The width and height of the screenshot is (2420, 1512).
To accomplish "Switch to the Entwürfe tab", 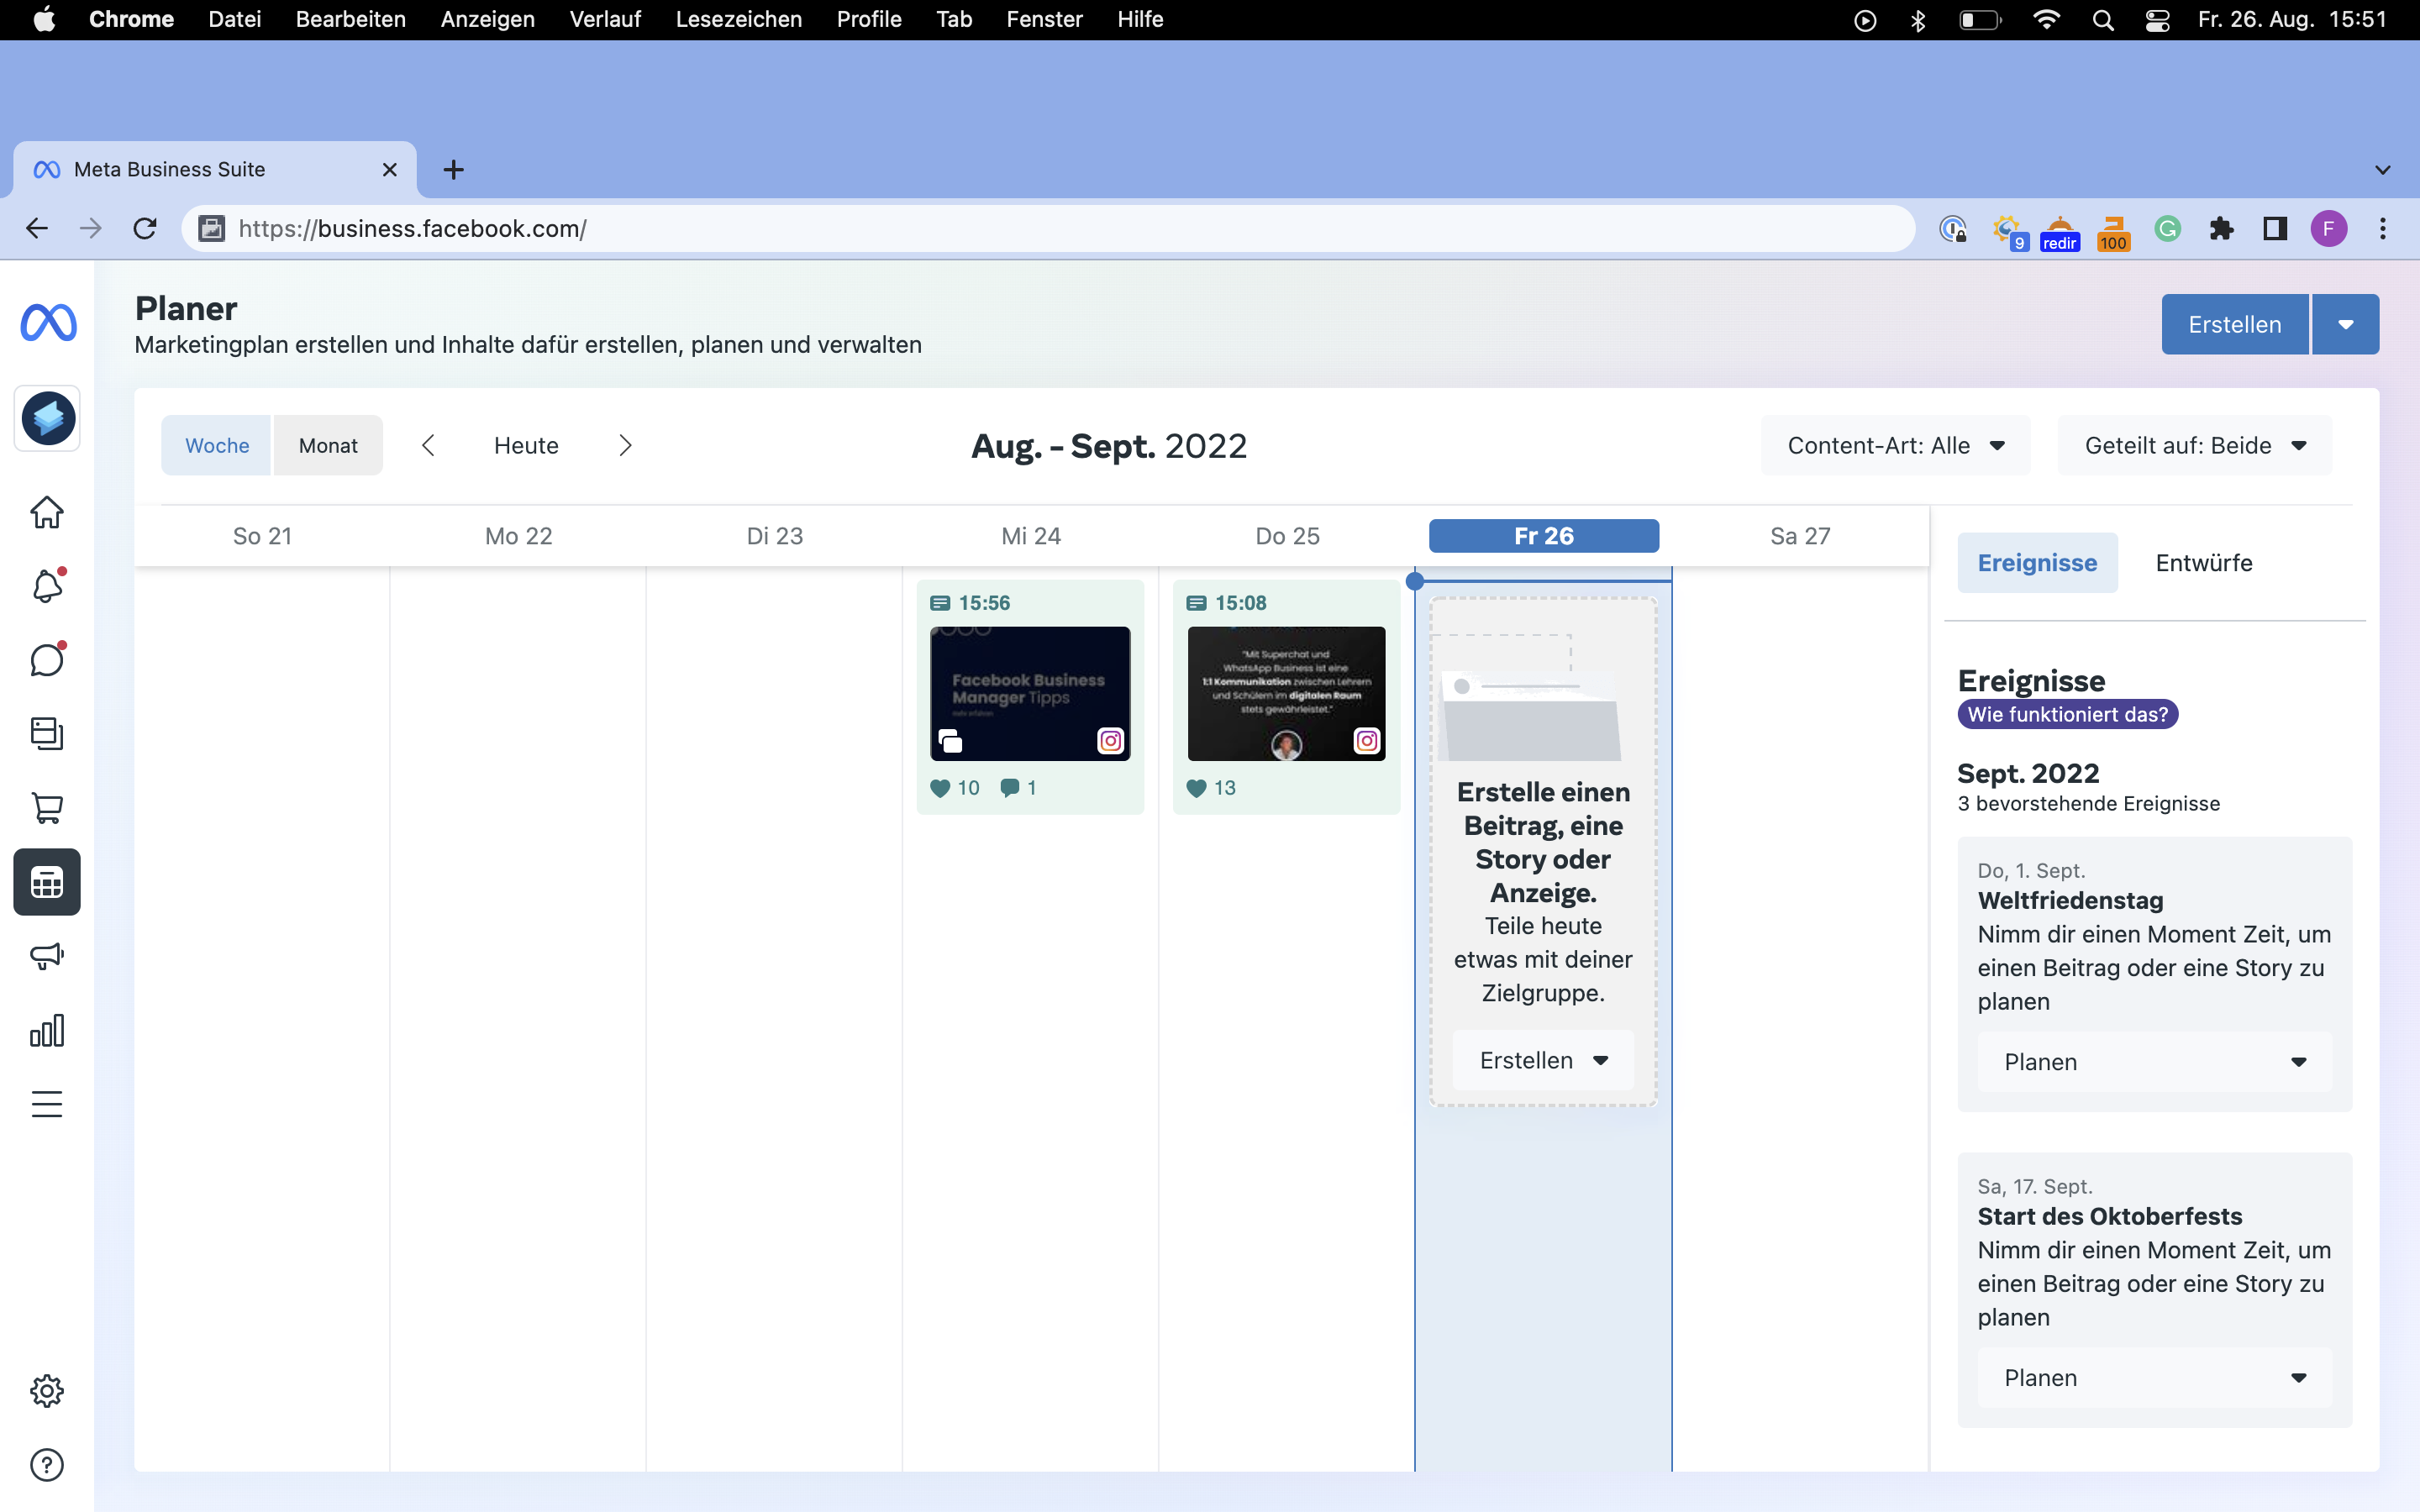I will 2203,563.
